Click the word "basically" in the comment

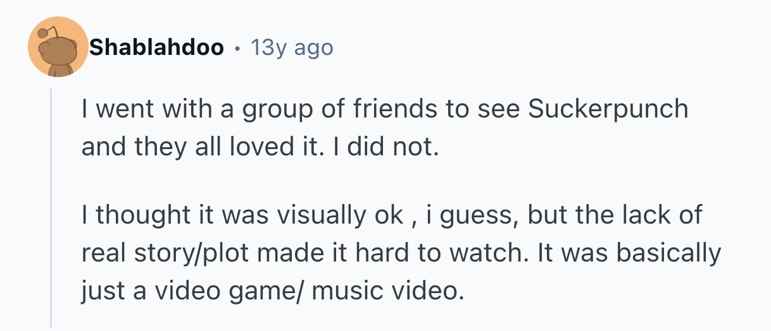click(671, 254)
